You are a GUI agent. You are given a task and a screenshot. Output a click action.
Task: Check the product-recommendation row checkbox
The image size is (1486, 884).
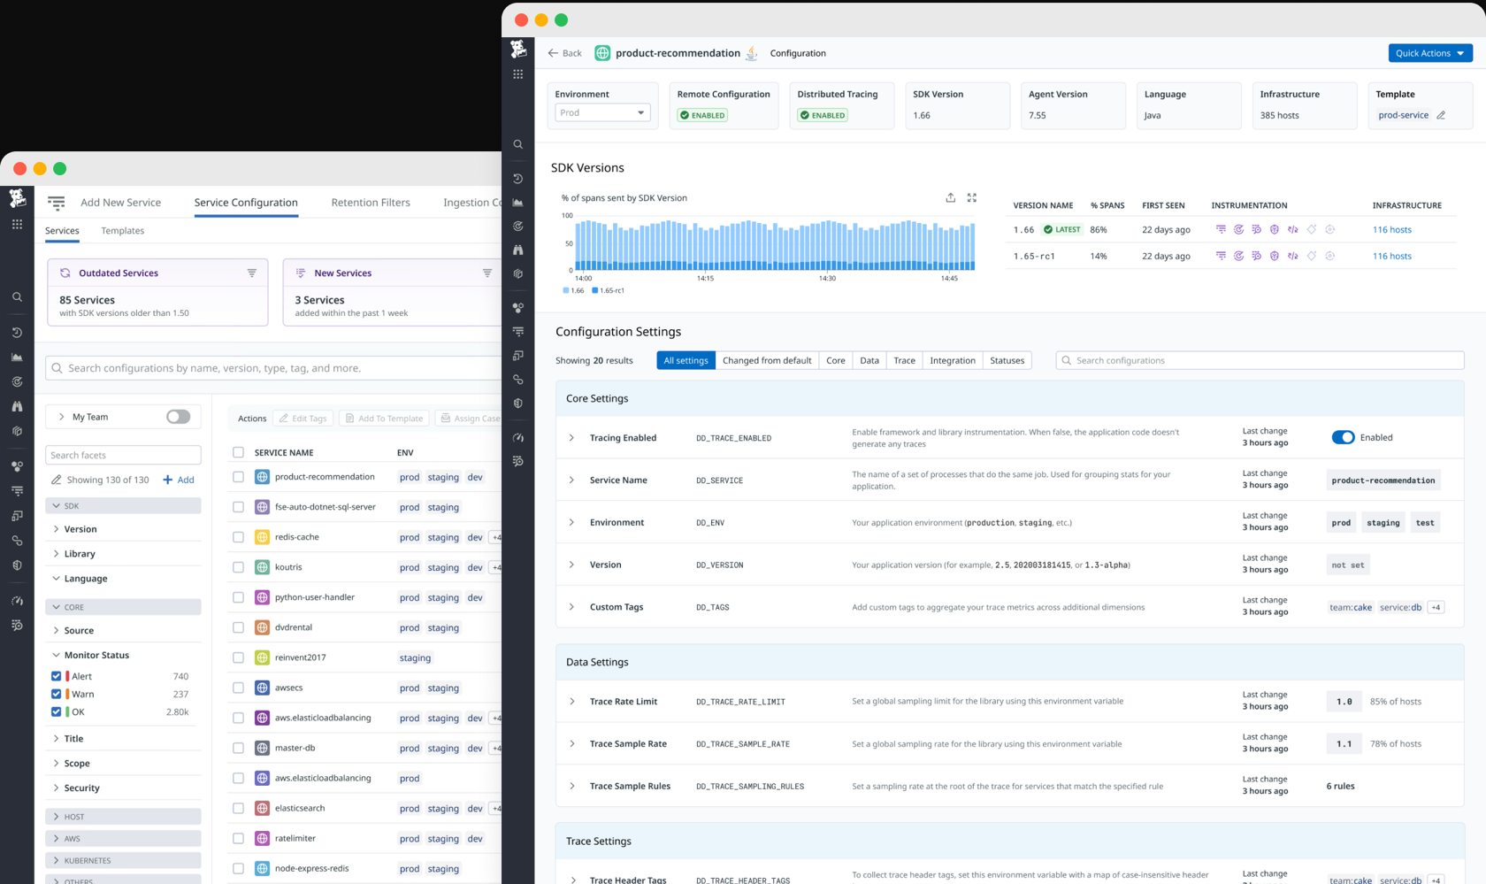tap(238, 477)
